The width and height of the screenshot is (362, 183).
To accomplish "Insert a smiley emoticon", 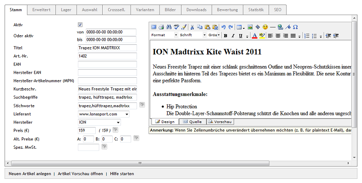I will click(x=265, y=27).
